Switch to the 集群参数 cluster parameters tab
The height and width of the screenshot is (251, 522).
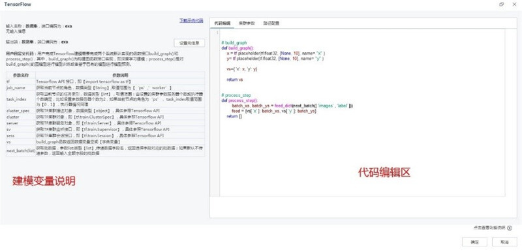pos(247,23)
